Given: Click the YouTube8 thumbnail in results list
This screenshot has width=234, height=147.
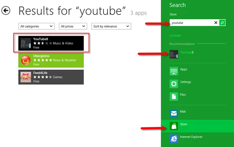Looking at the screenshot, I should pos(26,43).
